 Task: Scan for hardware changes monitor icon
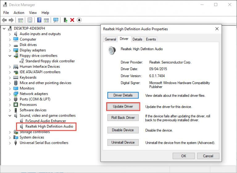click(56, 20)
